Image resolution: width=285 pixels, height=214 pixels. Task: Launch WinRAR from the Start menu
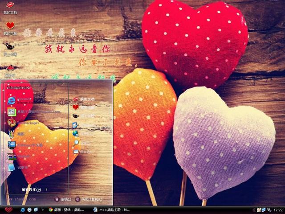pyautogui.click(x=19, y=156)
